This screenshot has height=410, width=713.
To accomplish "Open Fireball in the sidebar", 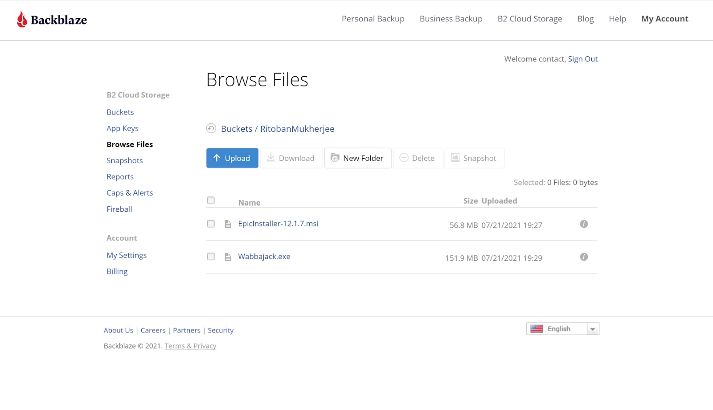I will (119, 209).
